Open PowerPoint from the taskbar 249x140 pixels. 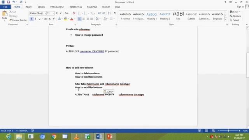tap(110, 136)
